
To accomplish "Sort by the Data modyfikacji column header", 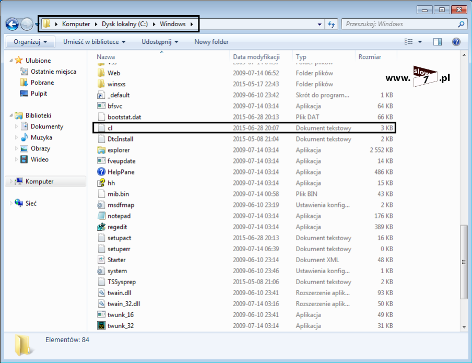I will pos(256,57).
